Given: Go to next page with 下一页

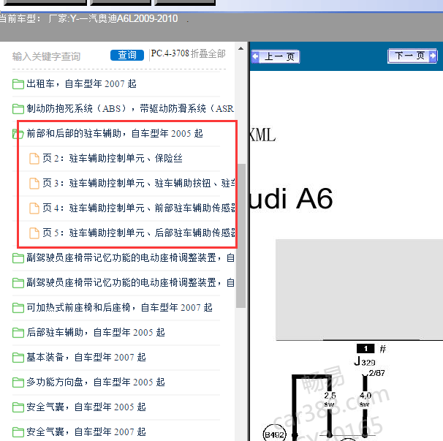Looking at the screenshot, I should click(x=413, y=56).
